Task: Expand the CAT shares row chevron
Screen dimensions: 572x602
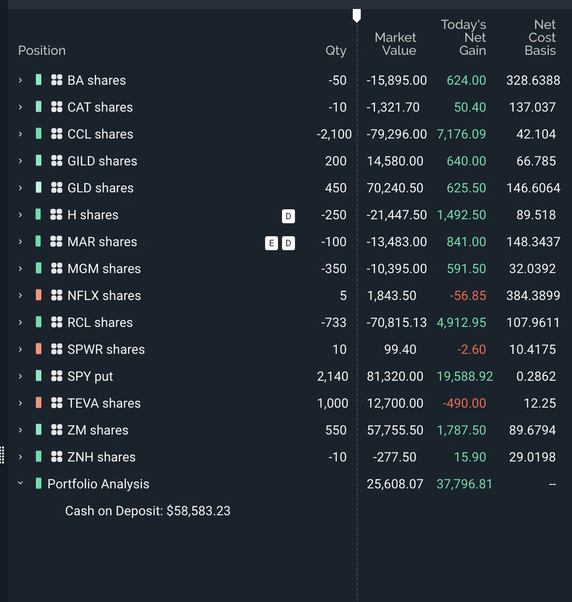Action: (x=20, y=107)
